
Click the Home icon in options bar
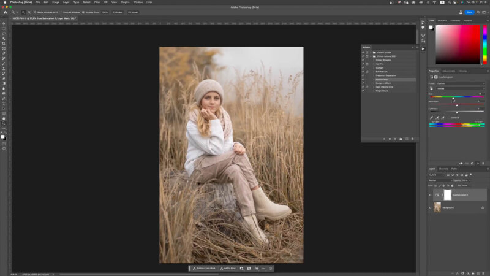pos(4,12)
